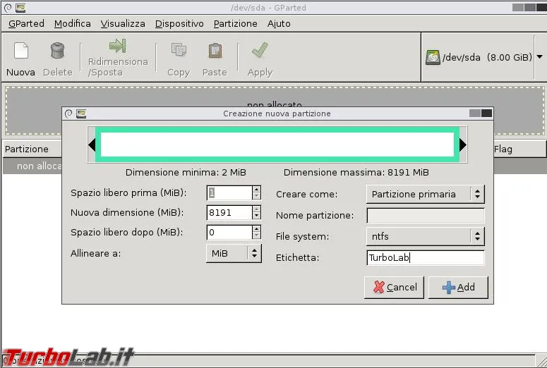Open the Visualizza menu

(123, 24)
